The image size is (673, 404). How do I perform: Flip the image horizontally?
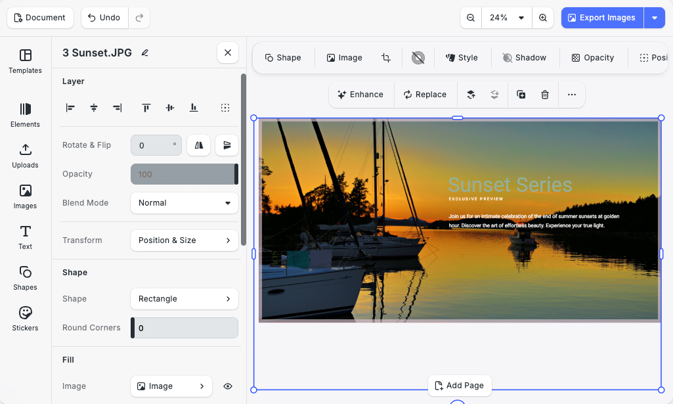click(199, 145)
